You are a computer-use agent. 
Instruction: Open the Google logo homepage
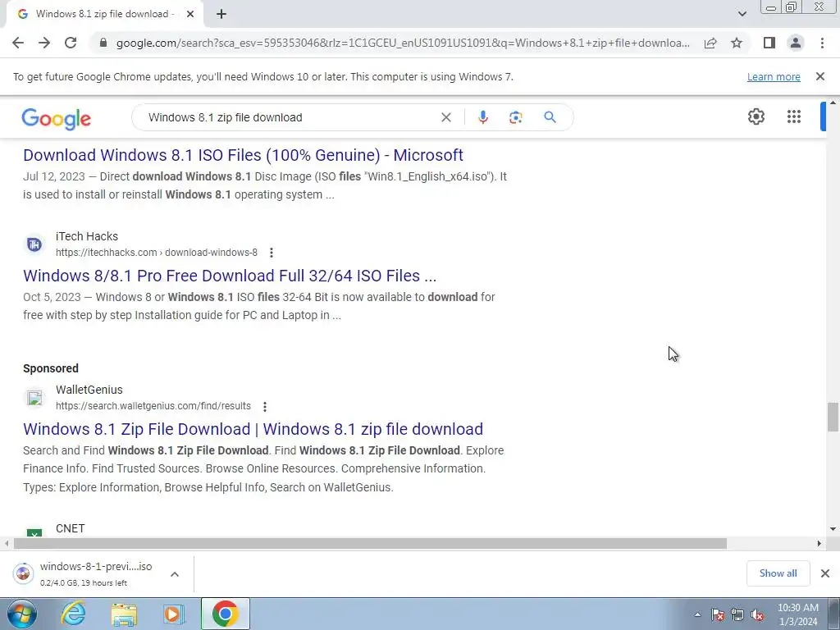tap(57, 118)
